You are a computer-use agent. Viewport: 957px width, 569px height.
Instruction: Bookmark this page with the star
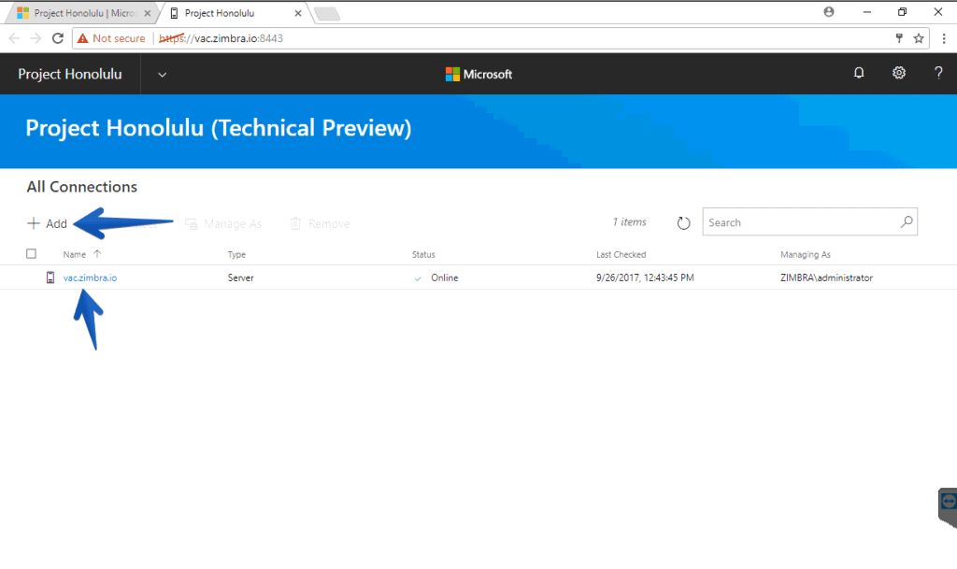(919, 38)
